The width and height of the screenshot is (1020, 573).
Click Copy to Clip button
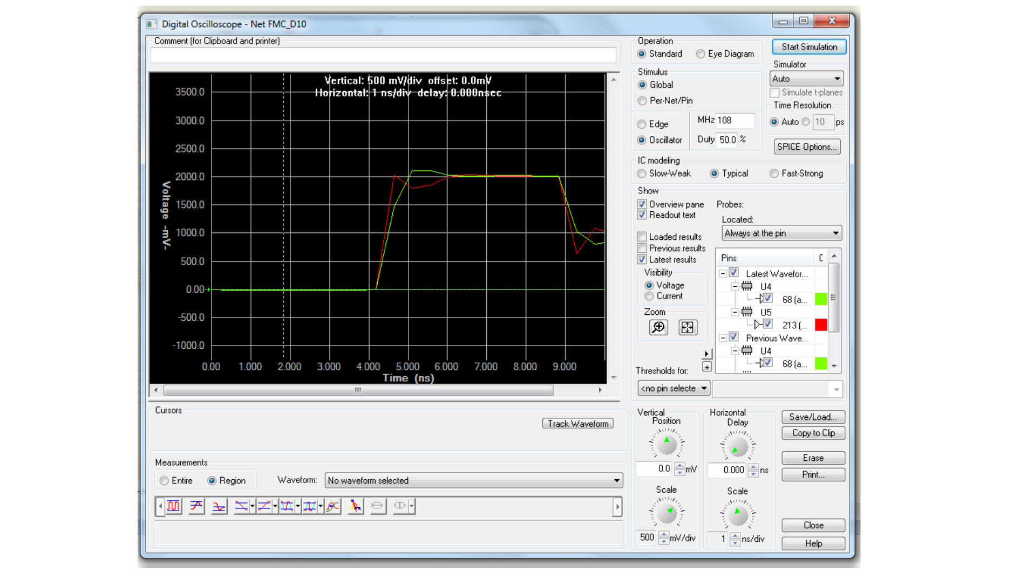pyautogui.click(x=813, y=433)
